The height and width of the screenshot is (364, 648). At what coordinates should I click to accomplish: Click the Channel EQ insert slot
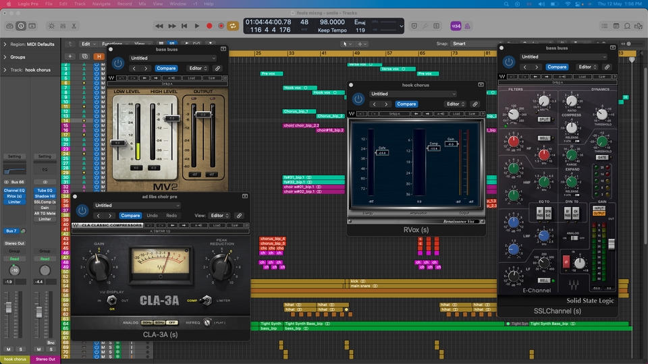(14, 190)
